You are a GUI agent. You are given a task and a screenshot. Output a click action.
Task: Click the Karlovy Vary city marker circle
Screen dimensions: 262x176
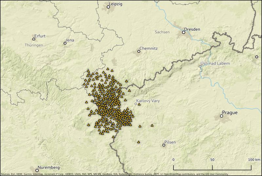(x=136, y=104)
